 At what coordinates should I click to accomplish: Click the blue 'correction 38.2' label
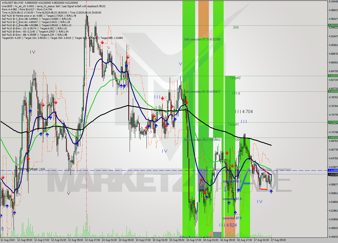(232, 181)
